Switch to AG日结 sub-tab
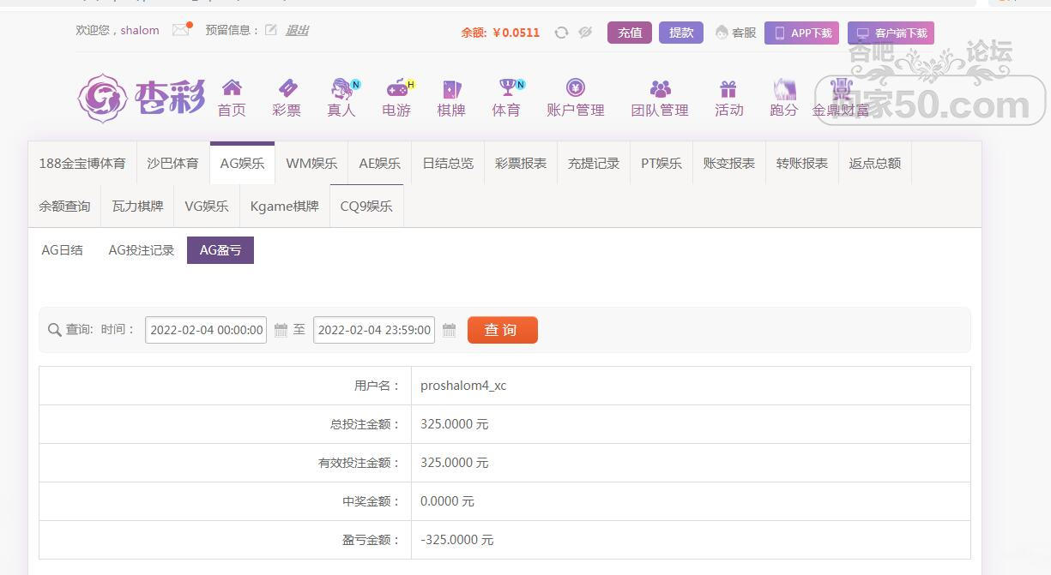The width and height of the screenshot is (1051, 575). click(x=63, y=250)
